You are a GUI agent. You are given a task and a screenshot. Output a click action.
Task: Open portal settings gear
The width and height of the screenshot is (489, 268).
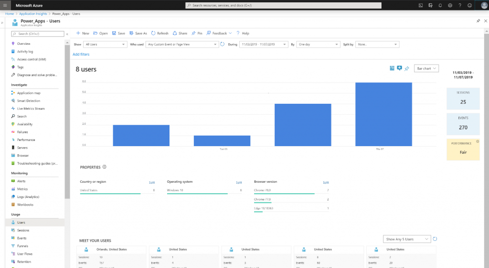coord(450,5)
